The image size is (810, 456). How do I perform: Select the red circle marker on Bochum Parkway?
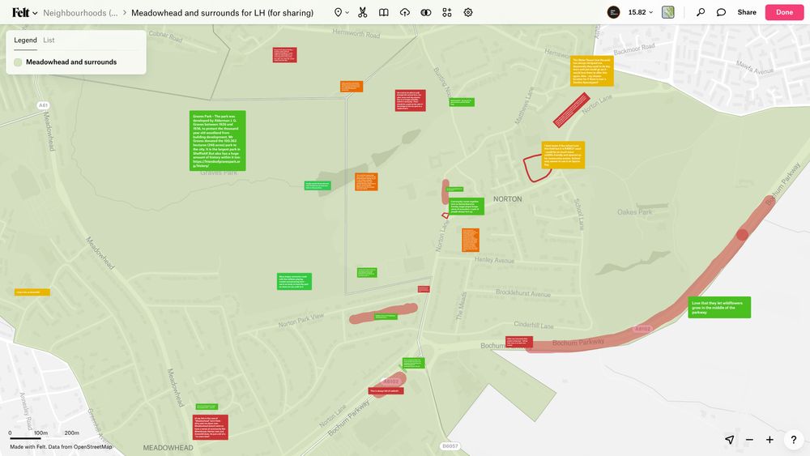click(x=742, y=235)
